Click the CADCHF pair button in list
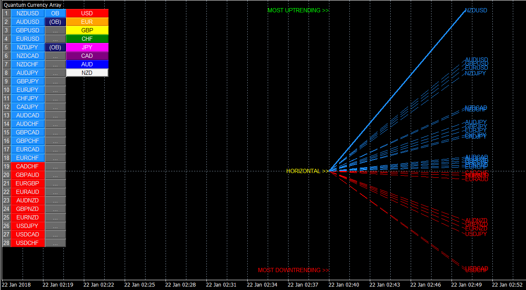The width and height of the screenshot is (526, 290). (28, 166)
